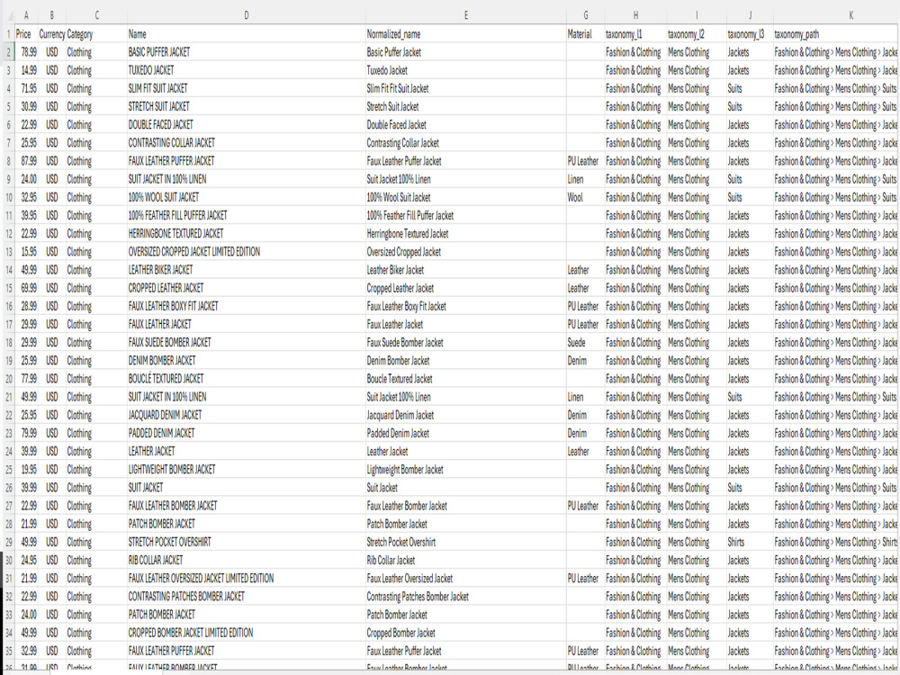Select column A header
This screenshot has height=675, width=900.
[26, 15]
